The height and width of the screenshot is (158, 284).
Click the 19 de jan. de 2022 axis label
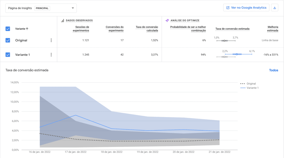tap(148, 152)
